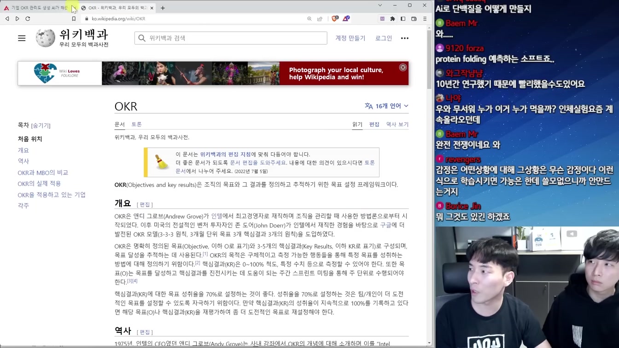Viewport: 619px width, 348px height.
Task: Open the 구글 link
Action: click(x=385, y=225)
